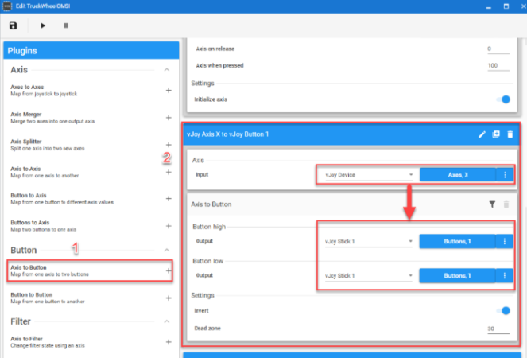527x358 pixels.
Task: Open more options beside Axes, X input
Action: (505, 175)
